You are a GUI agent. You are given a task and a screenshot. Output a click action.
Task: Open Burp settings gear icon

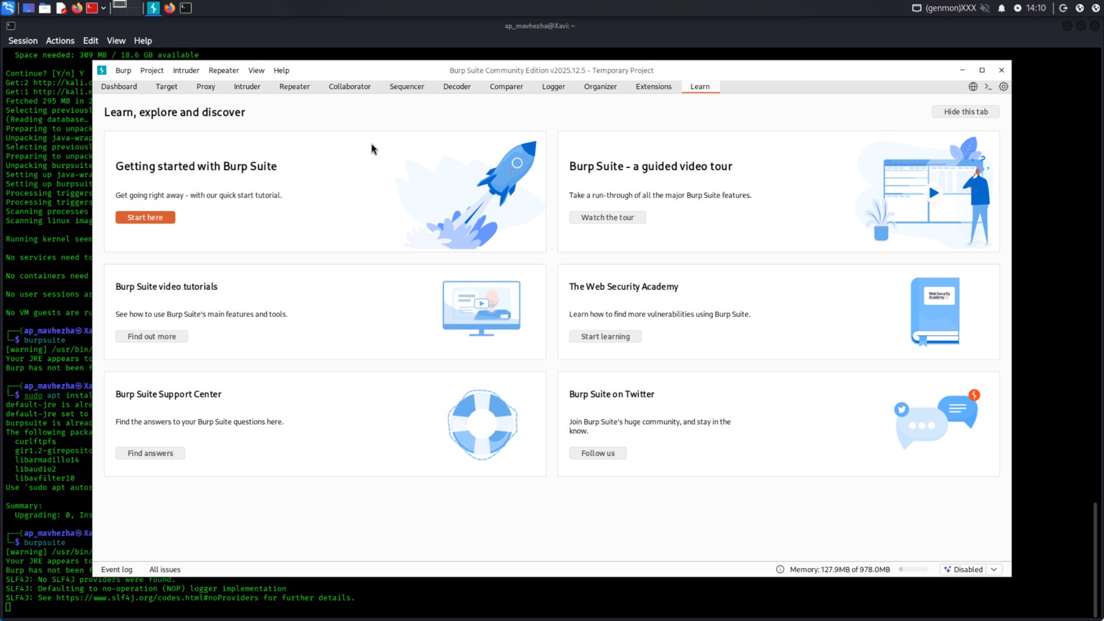tap(1004, 87)
